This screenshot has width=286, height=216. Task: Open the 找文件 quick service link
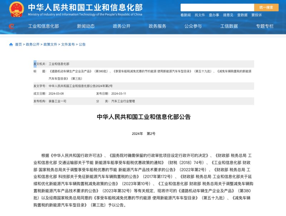(200, 14)
